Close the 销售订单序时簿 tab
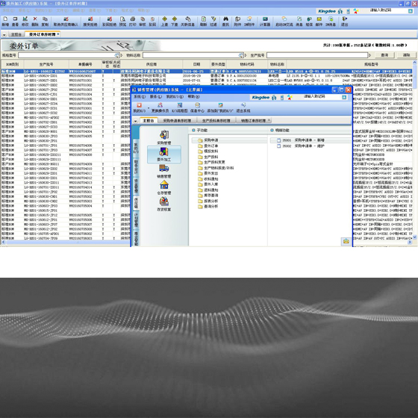Screen dimensions: 418x418 tap(269, 120)
